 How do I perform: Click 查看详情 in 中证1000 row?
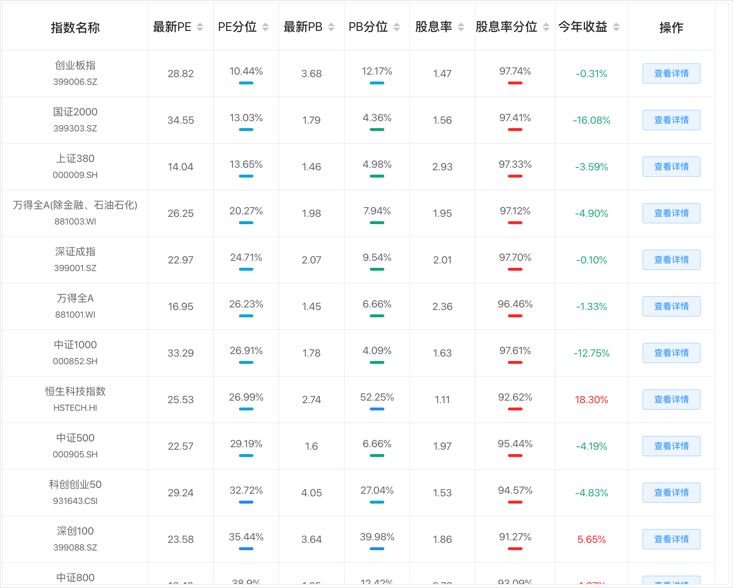click(671, 353)
